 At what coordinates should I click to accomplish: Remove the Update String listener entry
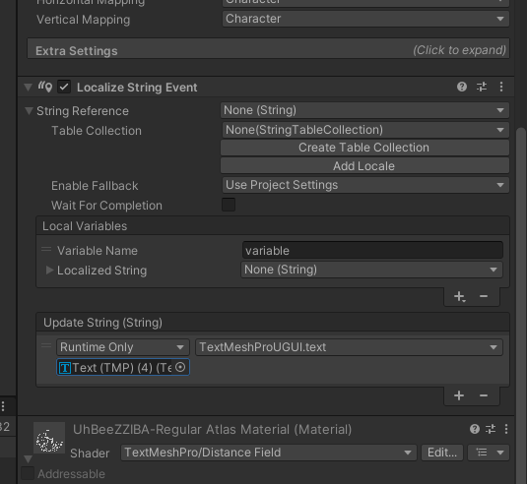pyautogui.click(x=484, y=395)
